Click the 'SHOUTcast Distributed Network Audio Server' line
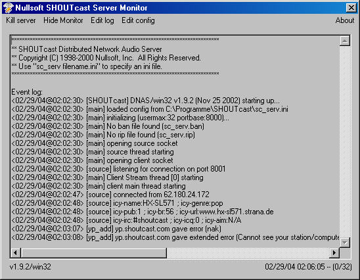The height and width of the screenshot is (280, 360). point(87,49)
